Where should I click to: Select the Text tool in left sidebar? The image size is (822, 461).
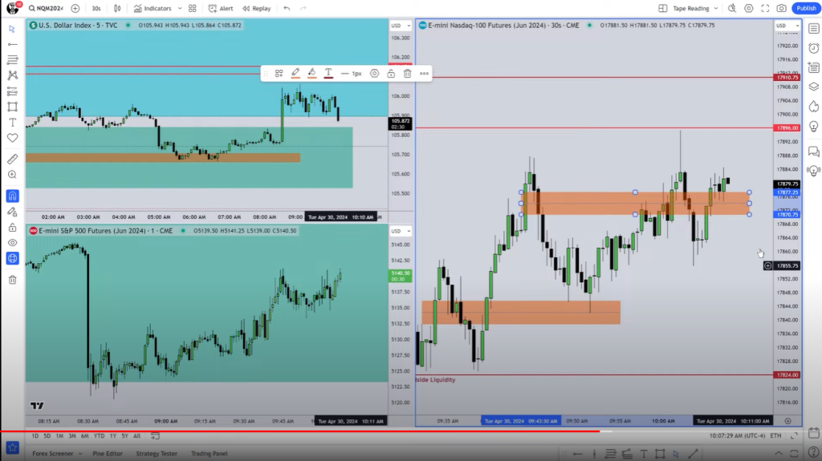click(x=13, y=123)
